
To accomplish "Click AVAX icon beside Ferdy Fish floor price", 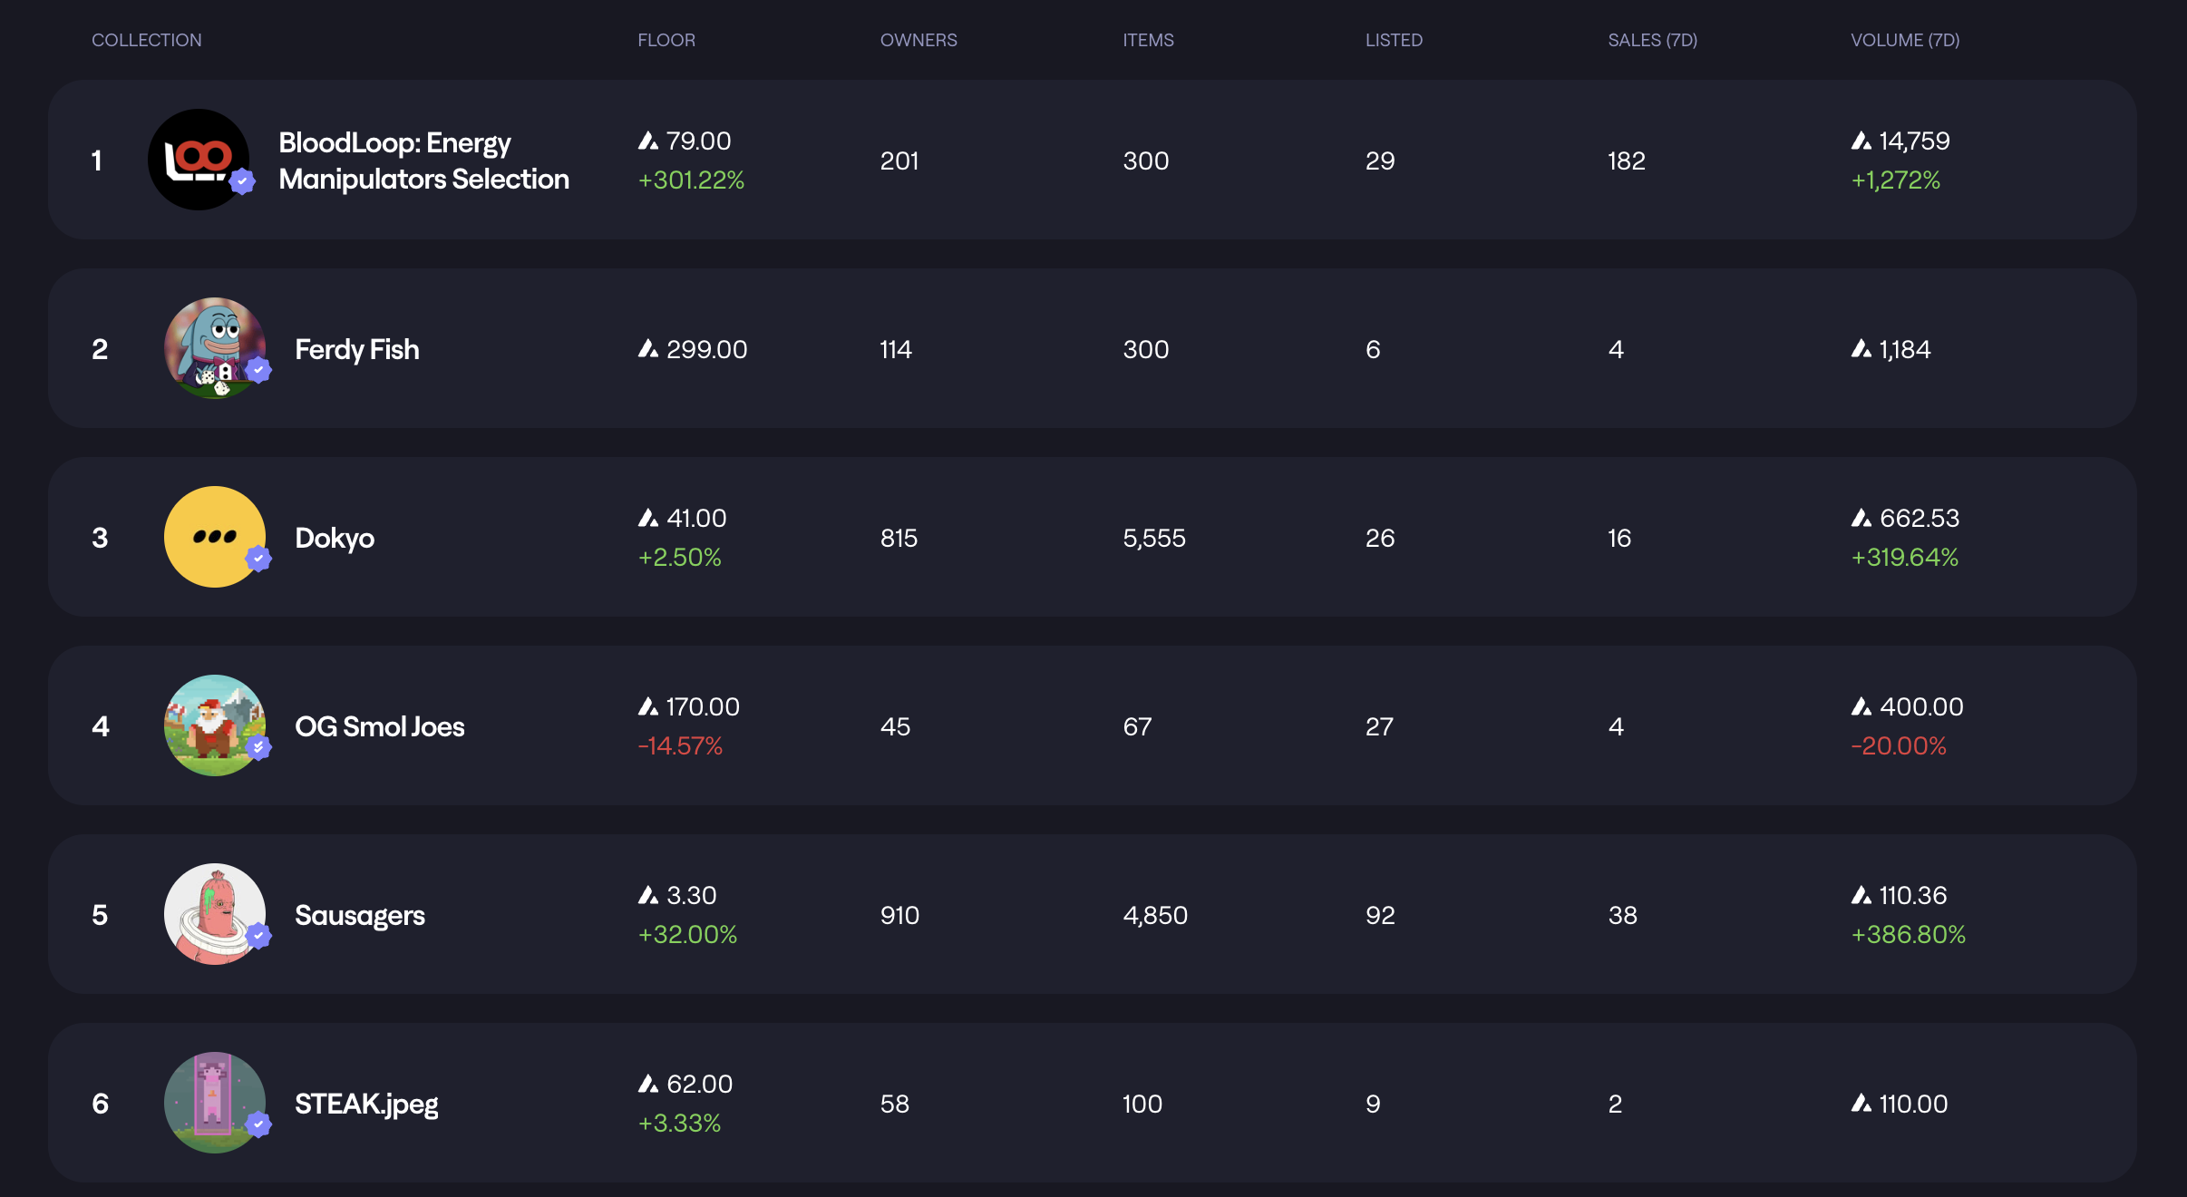I will (x=648, y=349).
